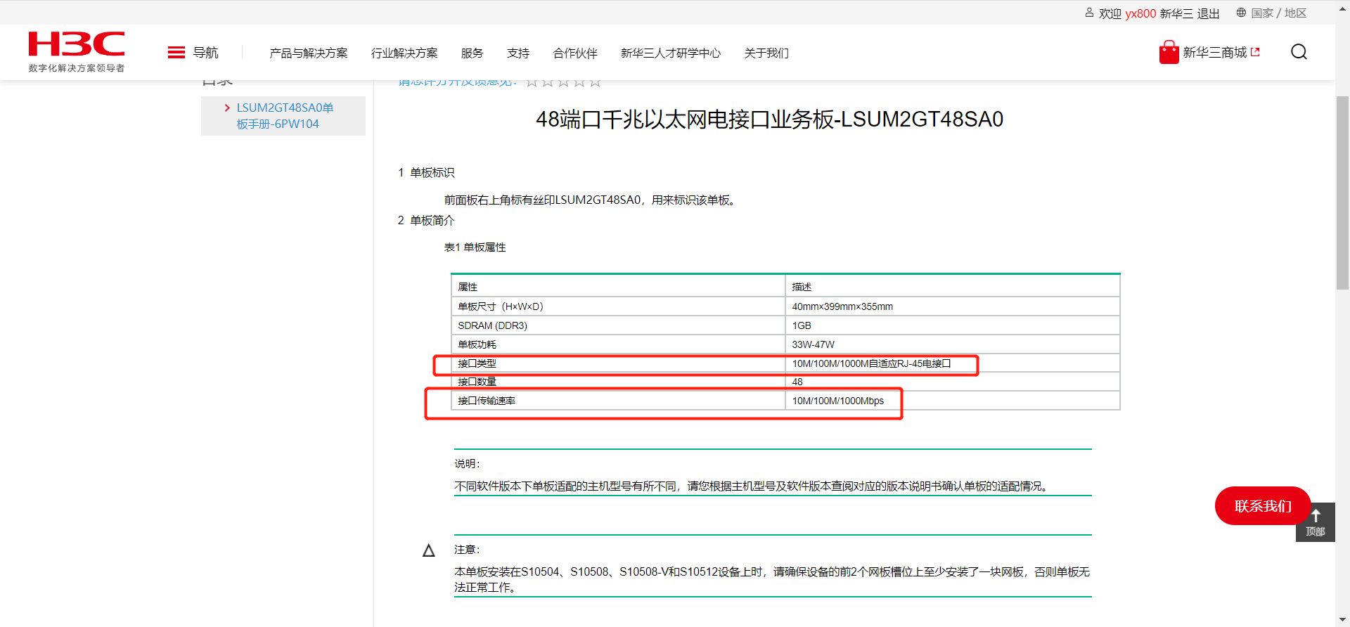The image size is (1350, 627).
Task: Click the red chevron beside LSUM2GT48SA0单板手册
Action: click(227, 108)
